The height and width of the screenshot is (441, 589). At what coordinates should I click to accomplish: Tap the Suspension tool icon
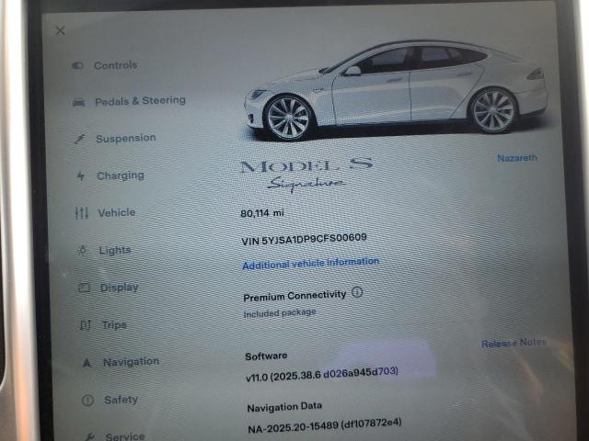point(78,139)
